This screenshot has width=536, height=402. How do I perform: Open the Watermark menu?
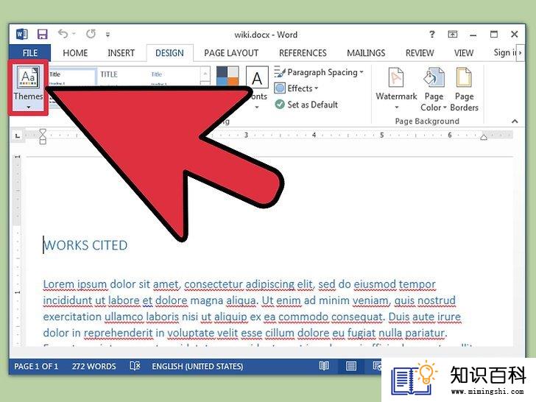coord(396,88)
